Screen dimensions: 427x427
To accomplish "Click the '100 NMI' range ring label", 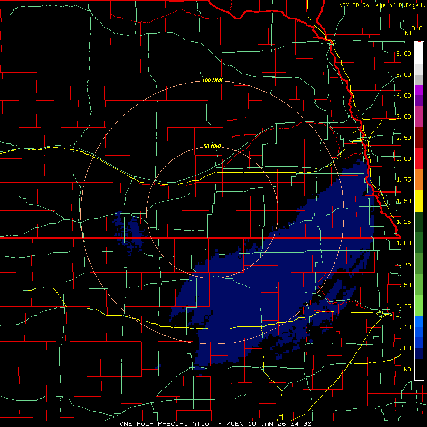I will pos(212,80).
